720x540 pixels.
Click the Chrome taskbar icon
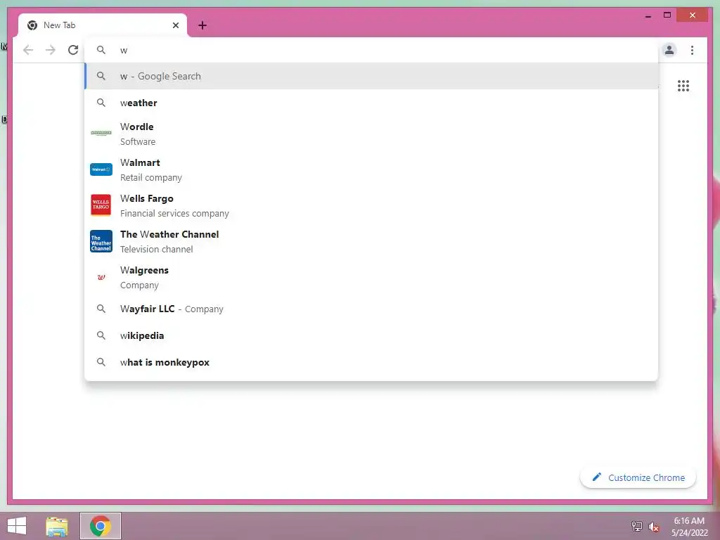[x=101, y=526]
